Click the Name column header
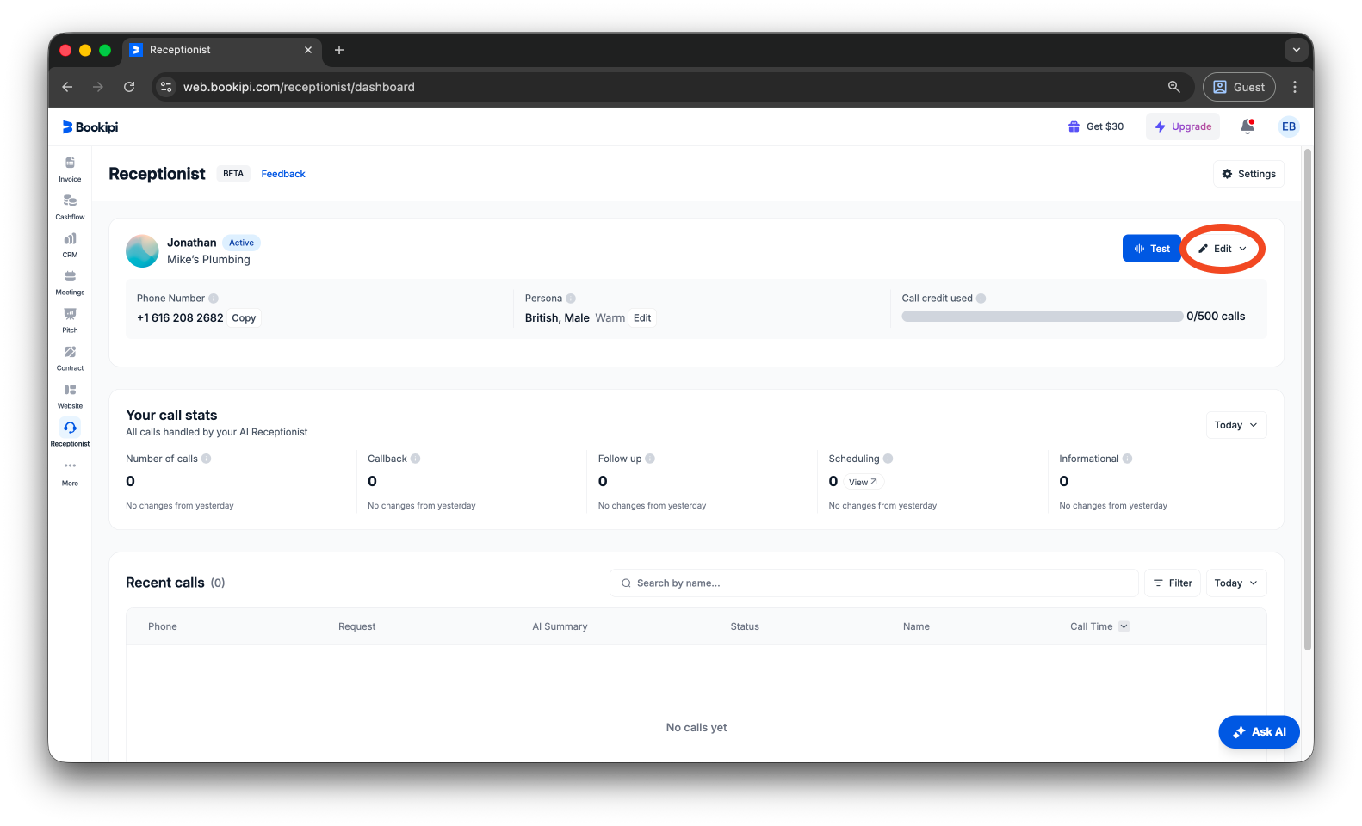1362x826 pixels. pyautogui.click(x=916, y=626)
